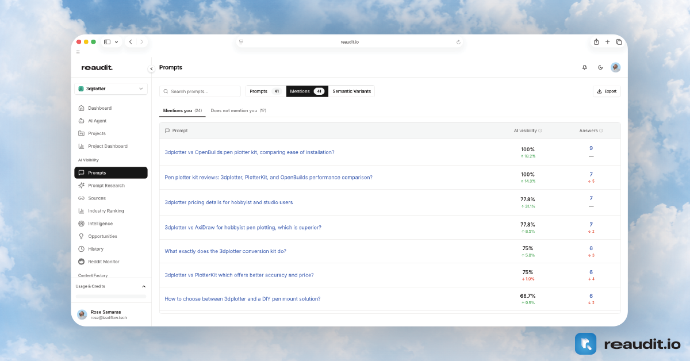Open a new browser tab with plus
The image size is (690, 361).
tap(607, 42)
